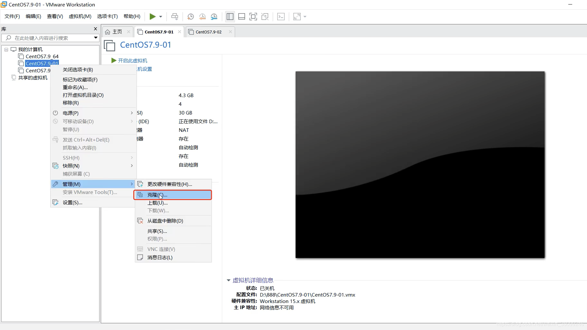Click the send Ctrl+Alt+Del toolbar icon
Viewport: 587px width, 330px height.
coord(175,16)
